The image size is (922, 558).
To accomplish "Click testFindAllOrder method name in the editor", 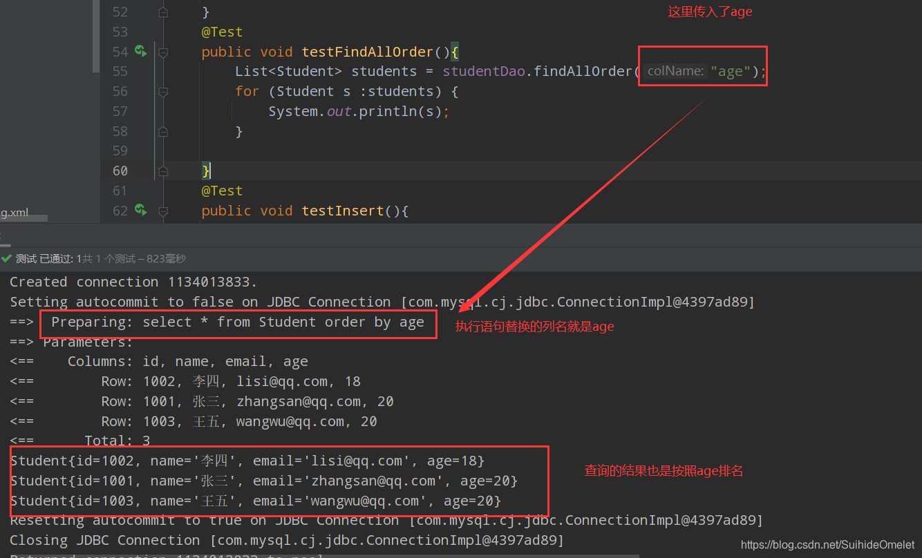I will point(367,52).
